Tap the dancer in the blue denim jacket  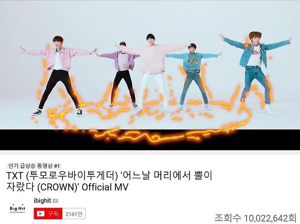[255, 71]
